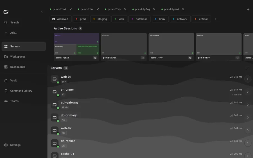Select the db-replica server name

(68, 141)
